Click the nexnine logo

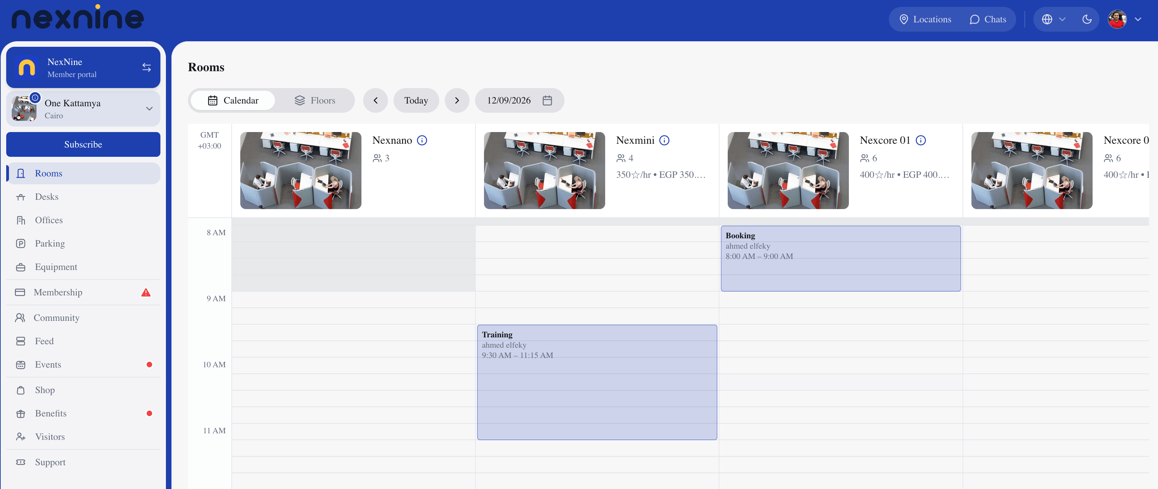click(x=77, y=17)
